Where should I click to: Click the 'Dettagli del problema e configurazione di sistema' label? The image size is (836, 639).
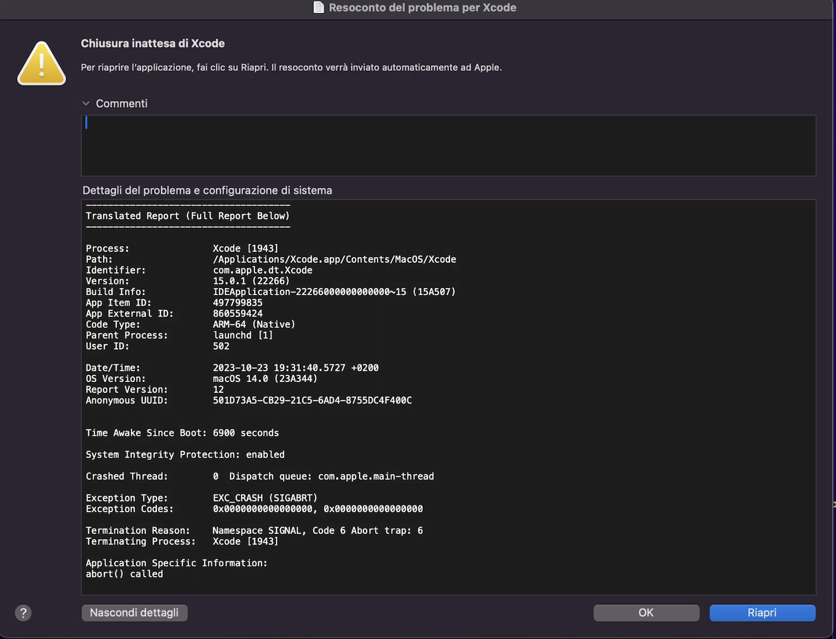[207, 190]
